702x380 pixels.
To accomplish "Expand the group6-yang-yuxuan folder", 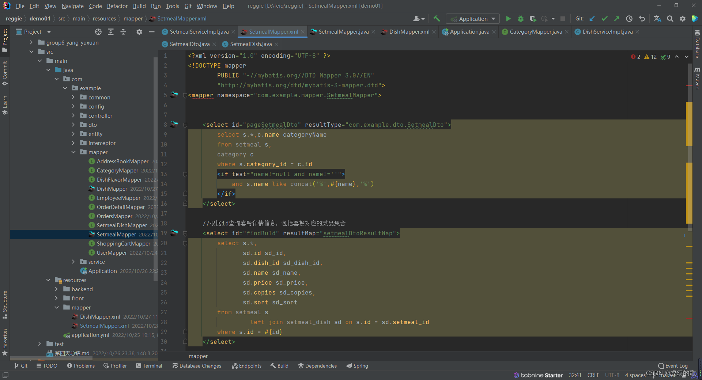I will click(31, 43).
